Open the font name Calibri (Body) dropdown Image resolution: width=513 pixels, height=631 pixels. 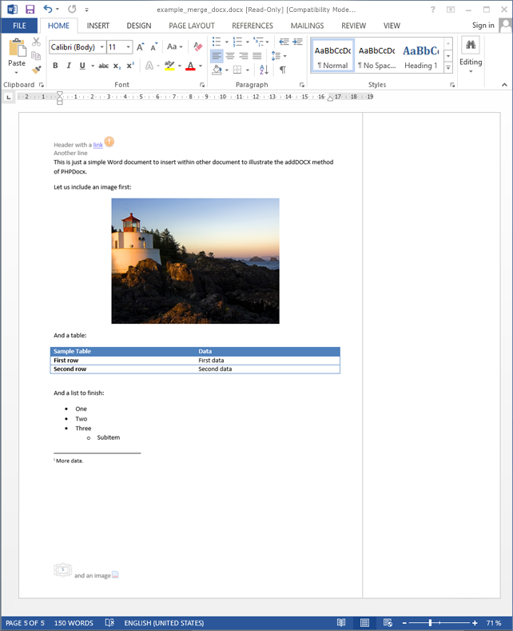pyautogui.click(x=102, y=47)
